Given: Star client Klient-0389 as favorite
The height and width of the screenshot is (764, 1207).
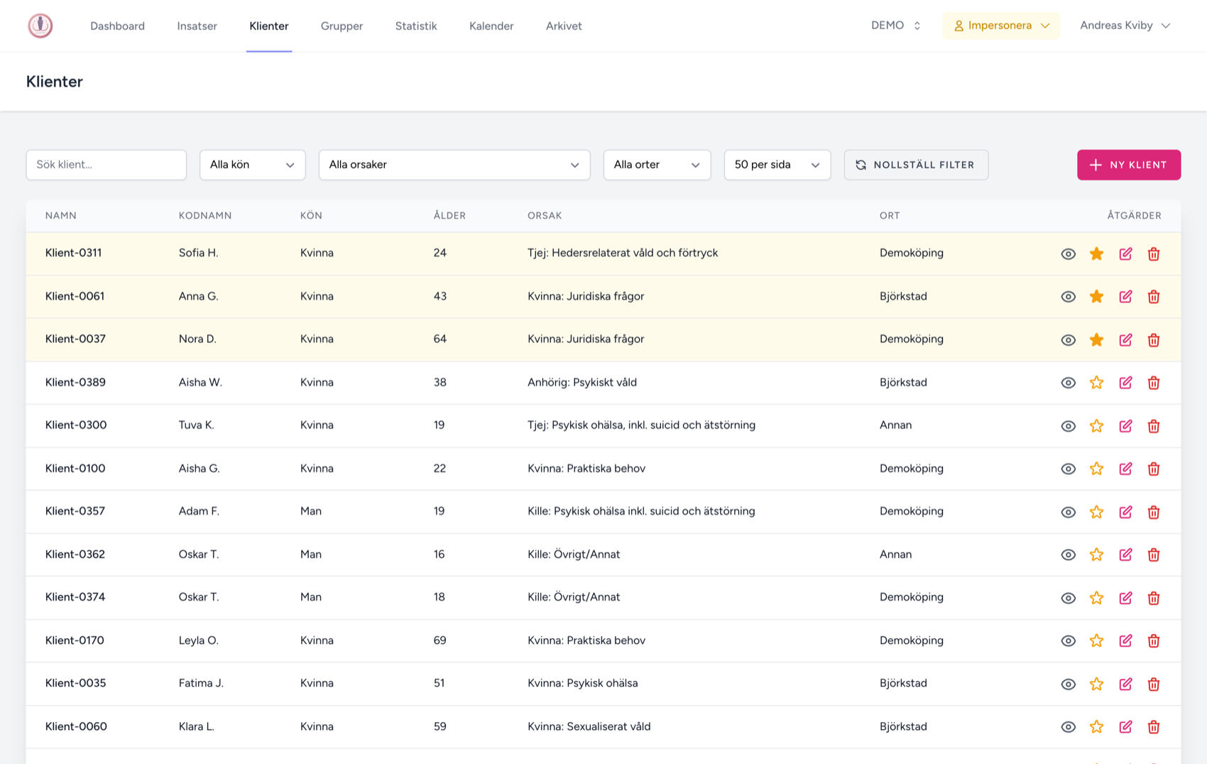Looking at the screenshot, I should click(1096, 382).
